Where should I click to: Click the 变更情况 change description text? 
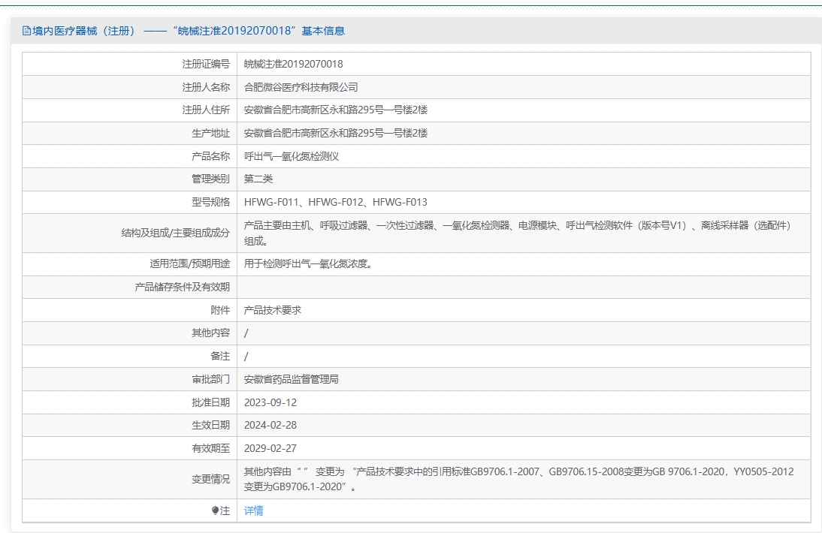click(519, 479)
